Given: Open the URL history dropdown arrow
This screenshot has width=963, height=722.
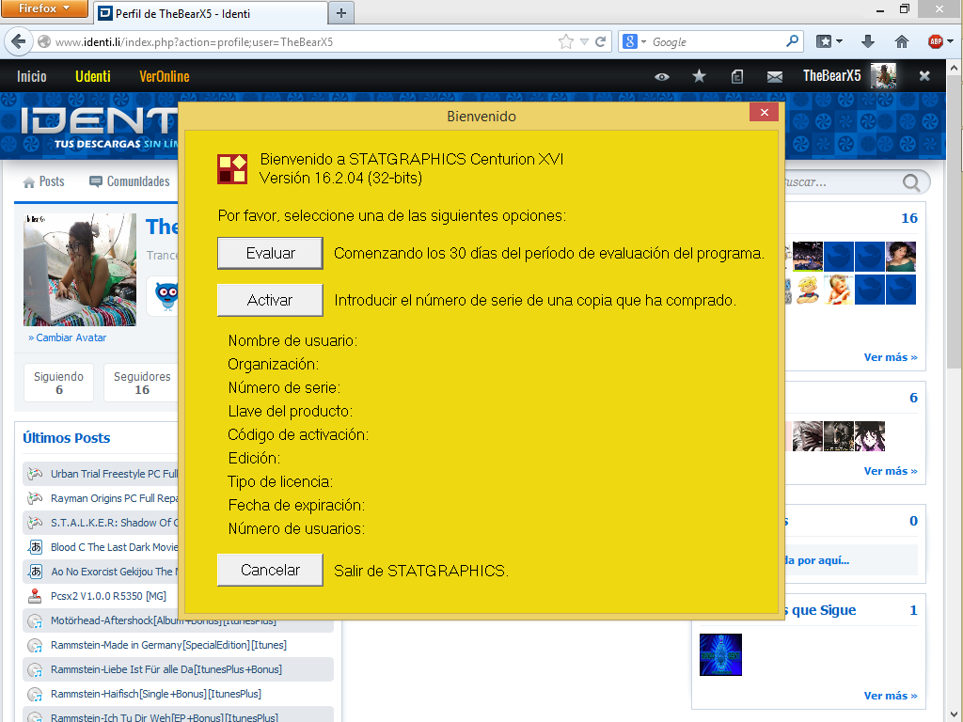Looking at the screenshot, I should pyautogui.click(x=584, y=41).
